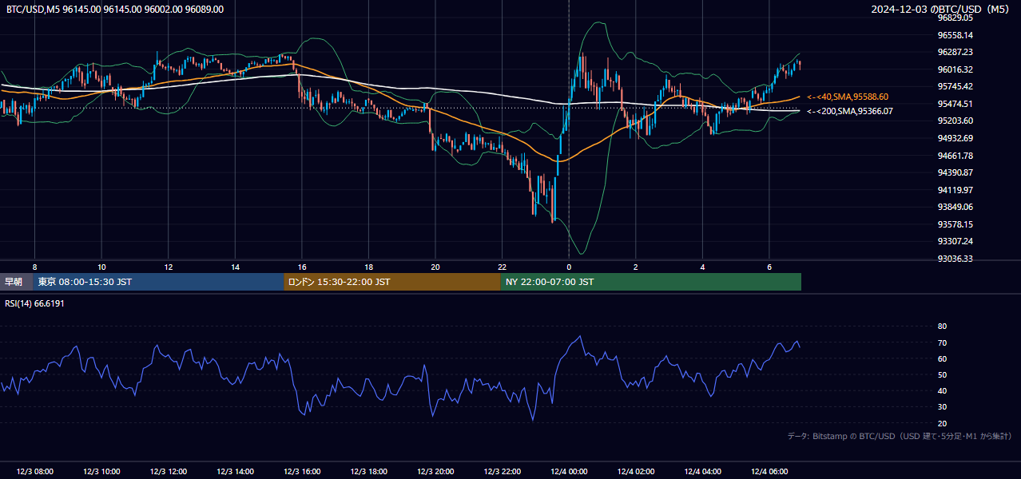This screenshot has width=1021, height=479.
Task: Click RSI scale level 50
Action: pyautogui.click(x=942, y=374)
